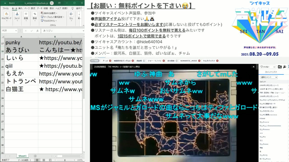The width and height of the screenshot is (289, 162).
Task: Click the icon next to サムネバイバイ tag
Action: (217, 61)
